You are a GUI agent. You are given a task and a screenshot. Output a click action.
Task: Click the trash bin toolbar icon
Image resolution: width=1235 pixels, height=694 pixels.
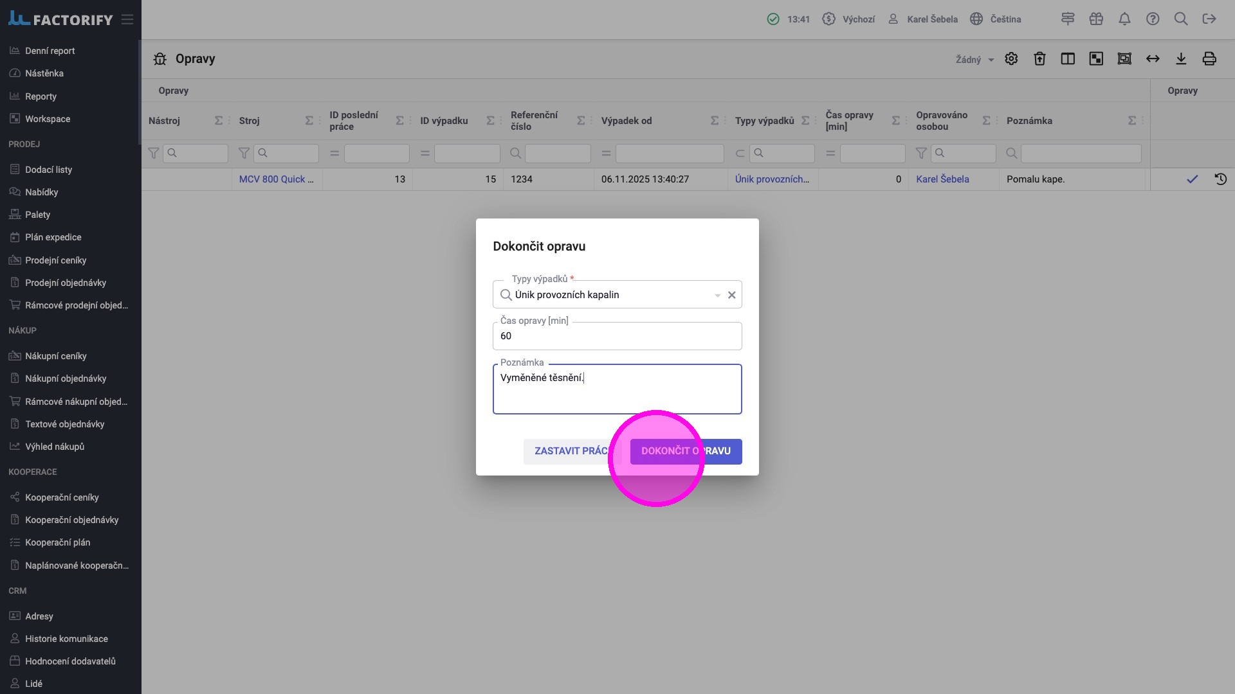[x=1039, y=59]
